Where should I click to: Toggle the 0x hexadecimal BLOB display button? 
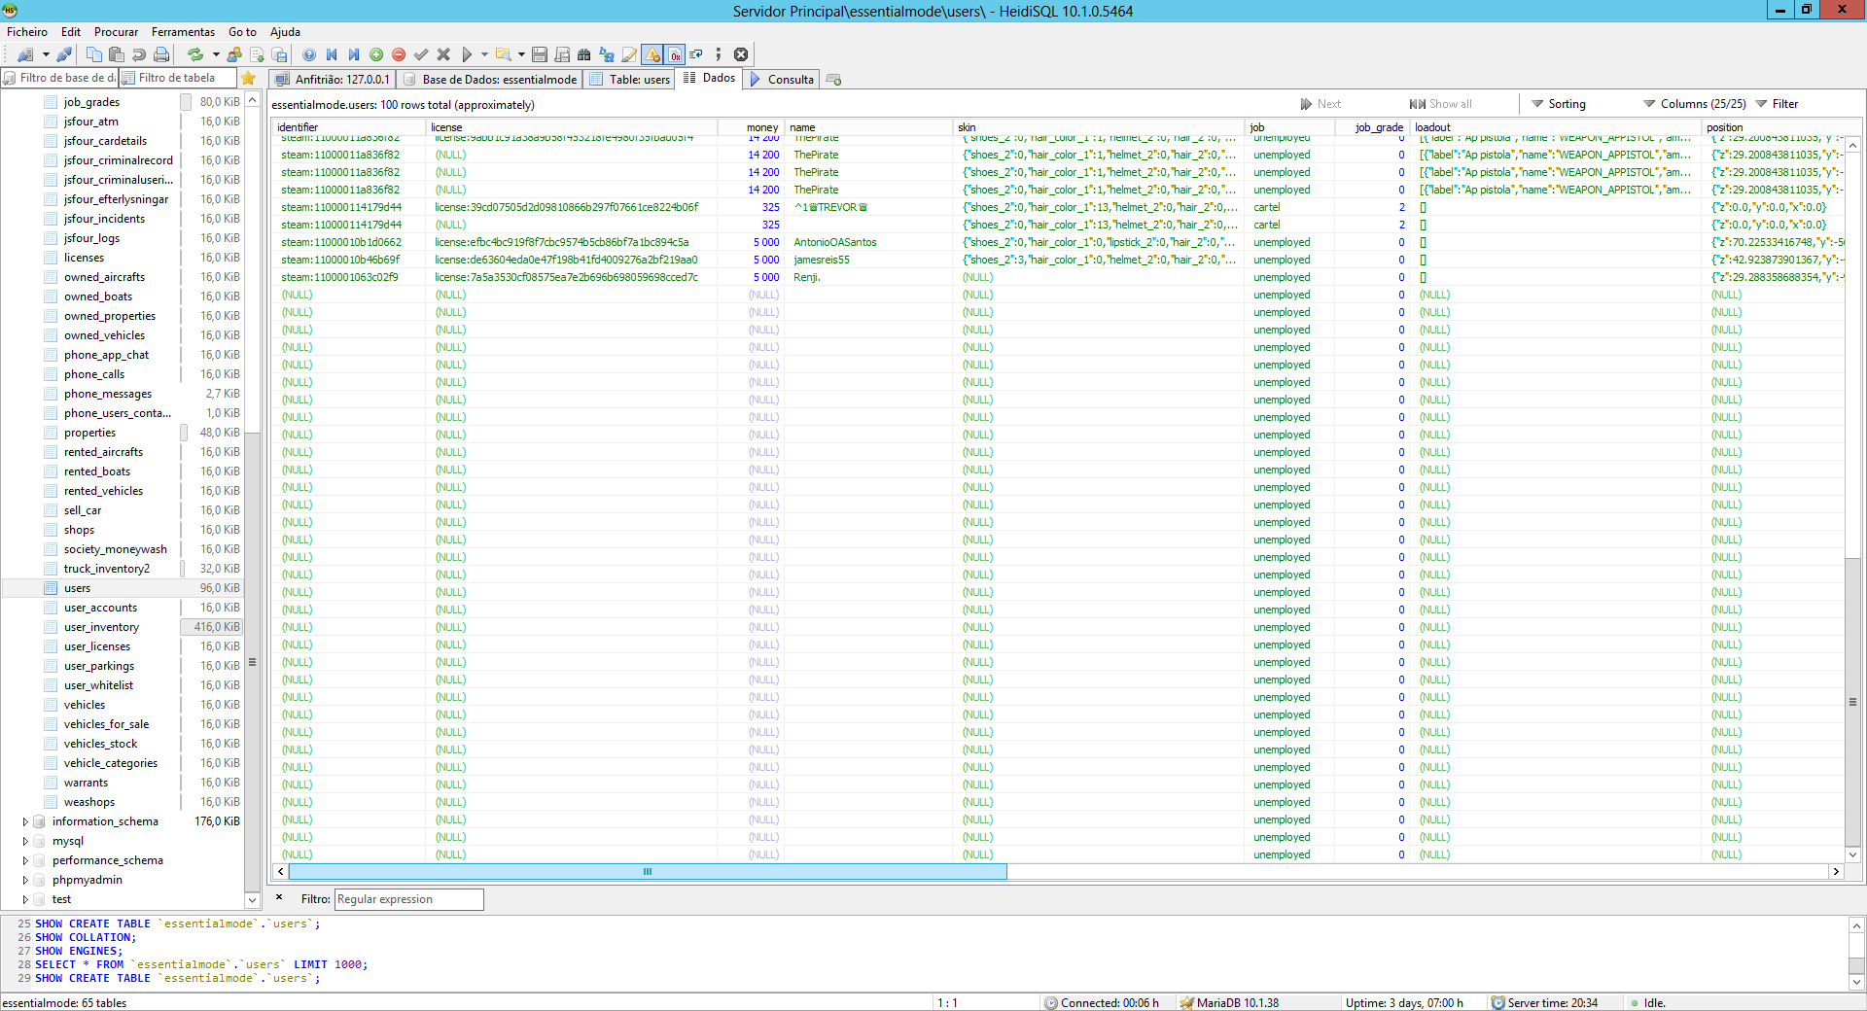[675, 54]
